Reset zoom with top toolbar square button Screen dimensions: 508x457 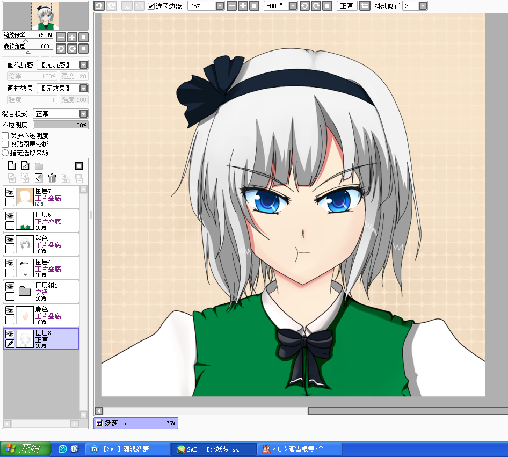(255, 6)
